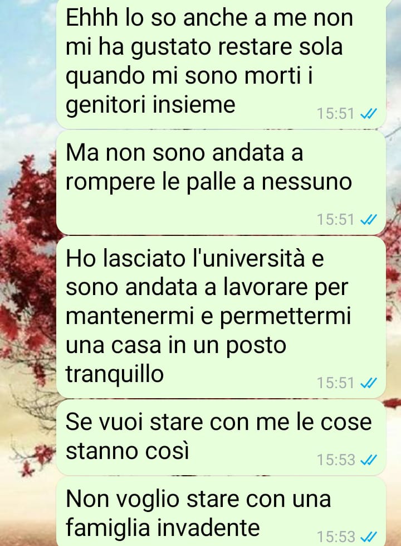Select the 'Non voglio stare con una' bubble
Screen dimensions: 401x546
click(221, 512)
